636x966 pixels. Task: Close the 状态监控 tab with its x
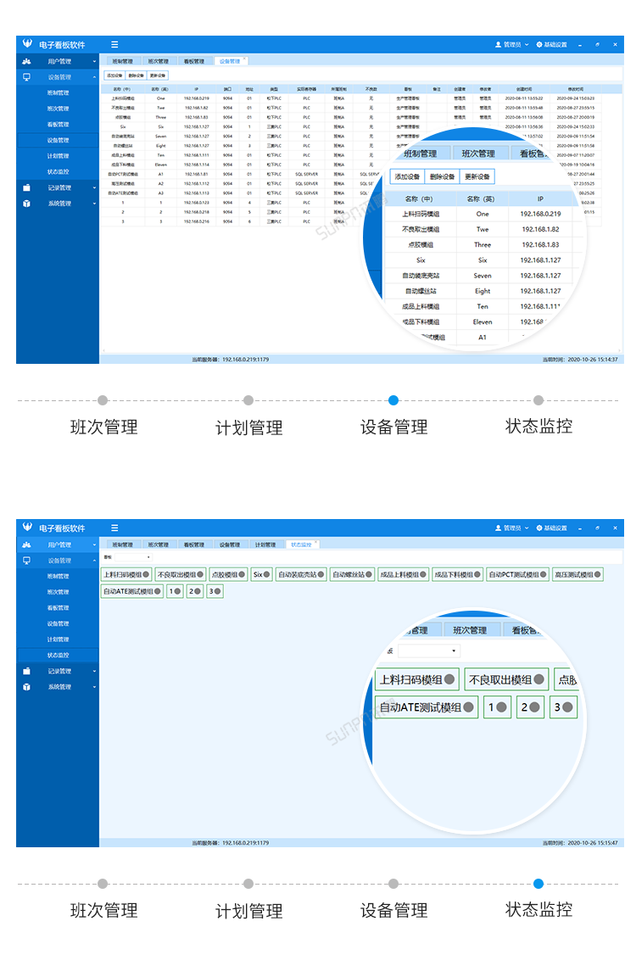coord(318,542)
